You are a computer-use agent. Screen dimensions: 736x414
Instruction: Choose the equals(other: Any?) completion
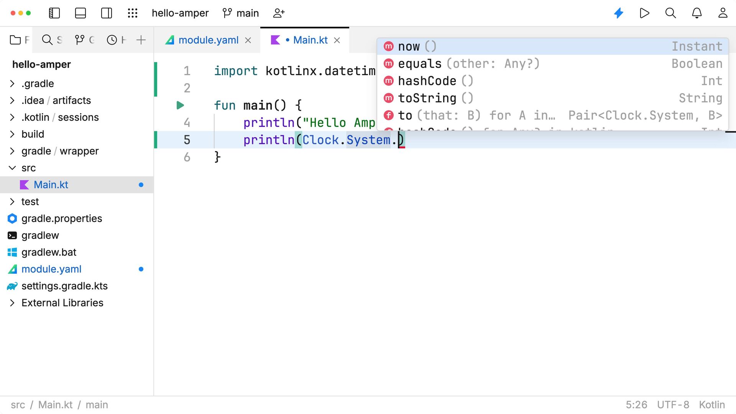click(x=552, y=64)
